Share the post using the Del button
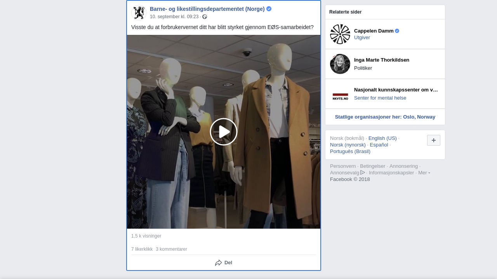The height and width of the screenshot is (279, 497). point(224,263)
